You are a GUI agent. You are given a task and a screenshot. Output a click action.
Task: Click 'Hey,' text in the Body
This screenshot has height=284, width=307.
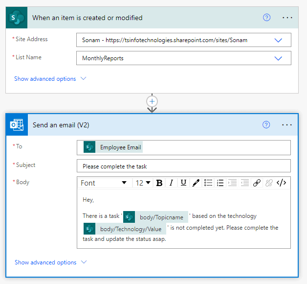pyautogui.click(x=88, y=200)
